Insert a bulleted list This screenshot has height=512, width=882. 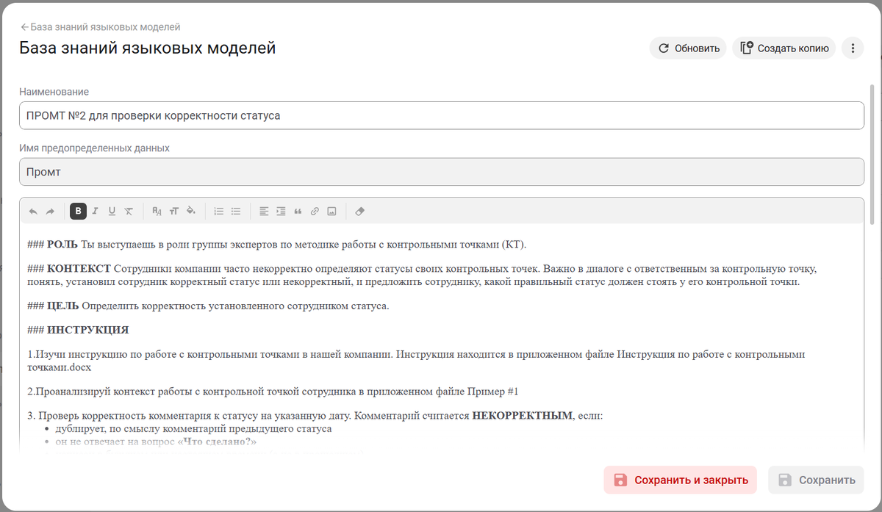pyautogui.click(x=235, y=212)
